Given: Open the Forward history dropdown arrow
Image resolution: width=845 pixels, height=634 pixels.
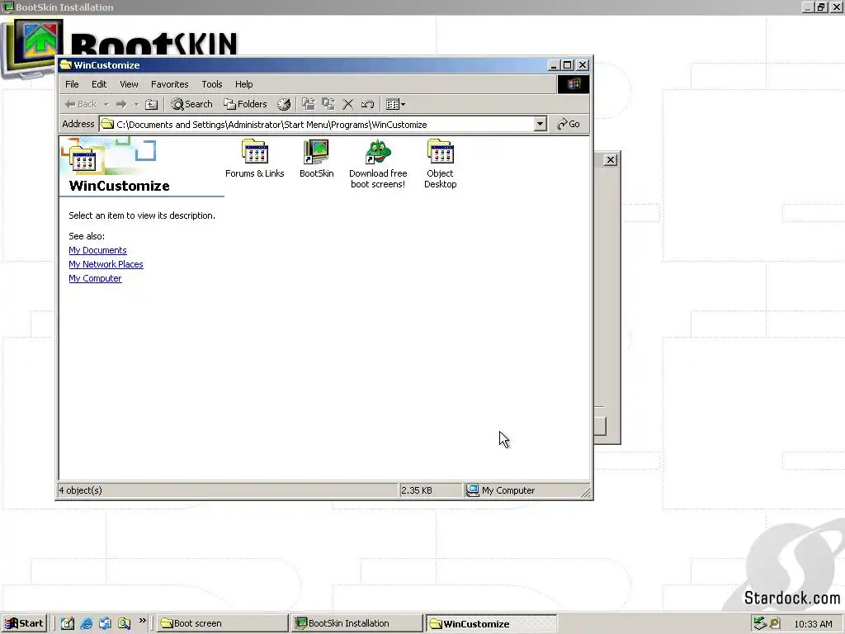Looking at the screenshot, I should tap(136, 104).
